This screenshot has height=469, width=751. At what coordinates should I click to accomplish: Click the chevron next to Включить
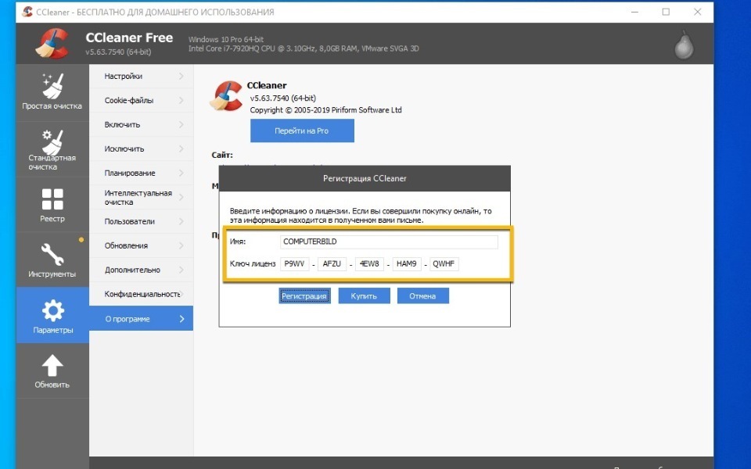click(x=181, y=124)
